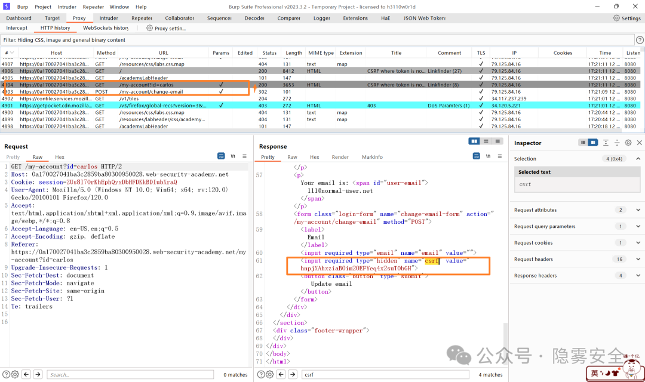Open the Project menu

click(43, 7)
